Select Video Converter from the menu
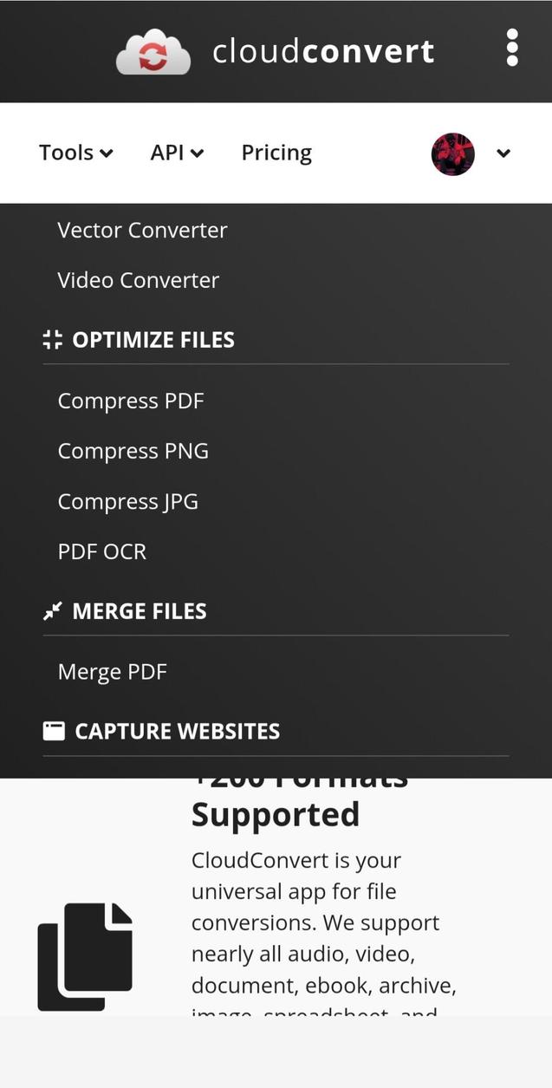 138,278
